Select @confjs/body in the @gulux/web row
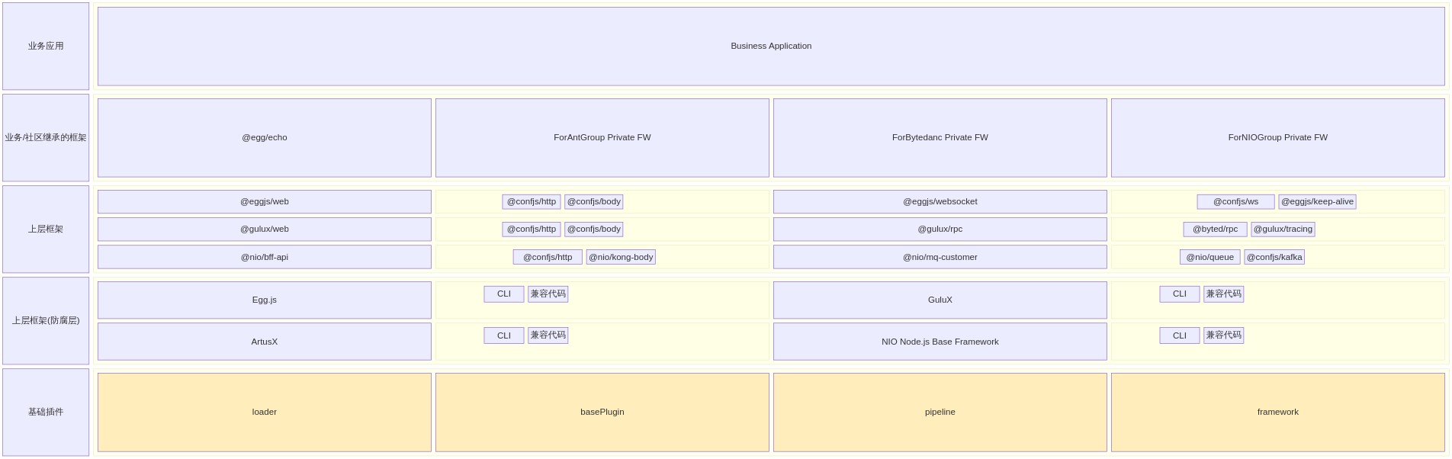 coord(594,230)
